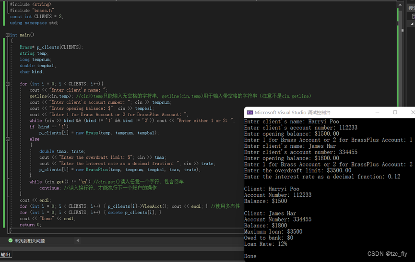415x262 pixels.
Task: Collapse the int main() code block
Action: pos(7,35)
